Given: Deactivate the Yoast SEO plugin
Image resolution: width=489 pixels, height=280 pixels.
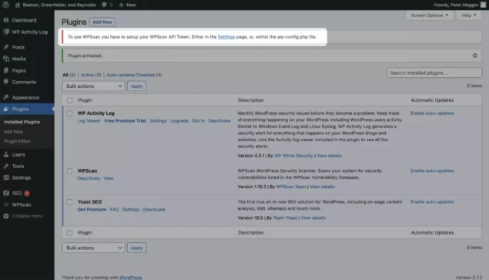Looking at the screenshot, I should coord(154,209).
